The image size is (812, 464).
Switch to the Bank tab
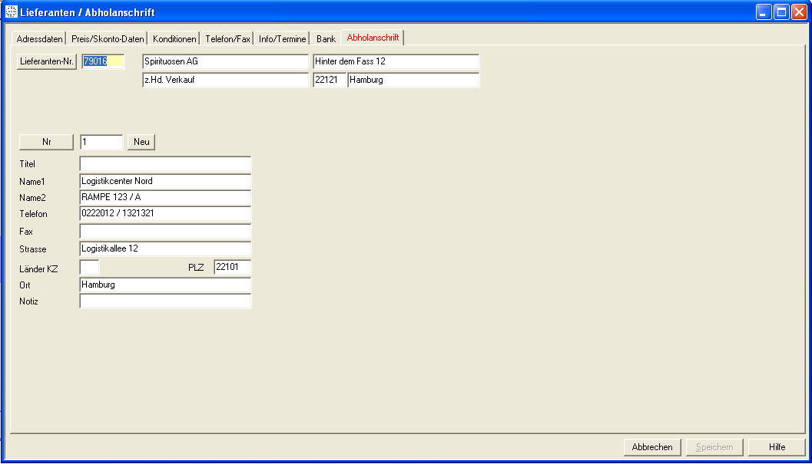click(326, 38)
